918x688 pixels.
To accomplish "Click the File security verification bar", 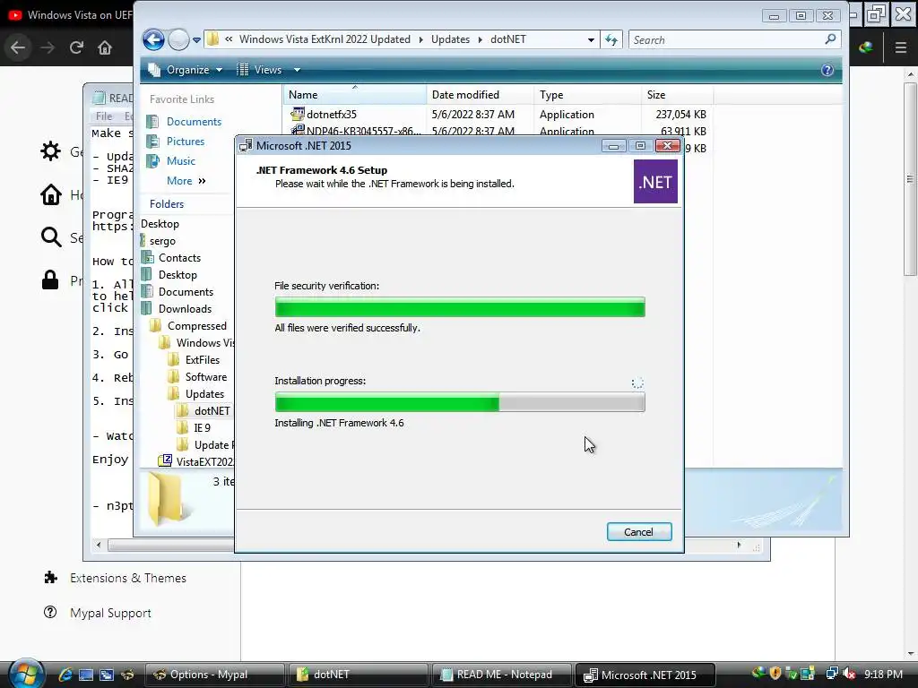I will coord(460,307).
